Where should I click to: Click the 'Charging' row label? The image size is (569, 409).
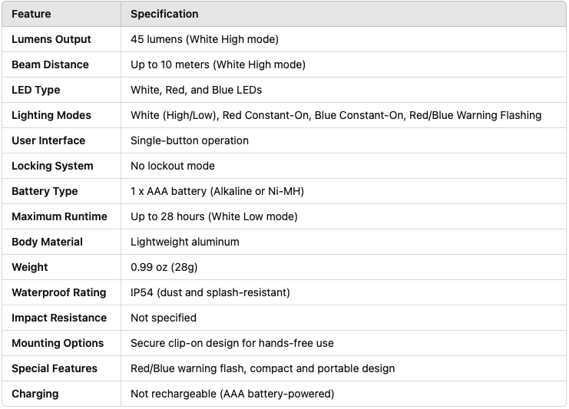point(35,394)
